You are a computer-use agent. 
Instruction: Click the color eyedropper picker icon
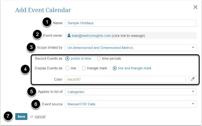point(193,79)
